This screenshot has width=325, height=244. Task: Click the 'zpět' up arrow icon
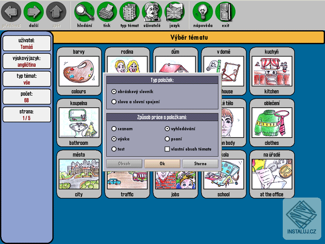coord(56,12)
